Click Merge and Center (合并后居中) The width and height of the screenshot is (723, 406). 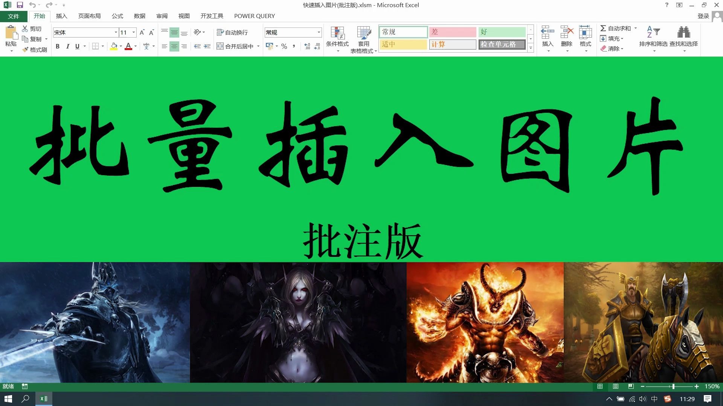pyautogui.click(x=235, y=46)
